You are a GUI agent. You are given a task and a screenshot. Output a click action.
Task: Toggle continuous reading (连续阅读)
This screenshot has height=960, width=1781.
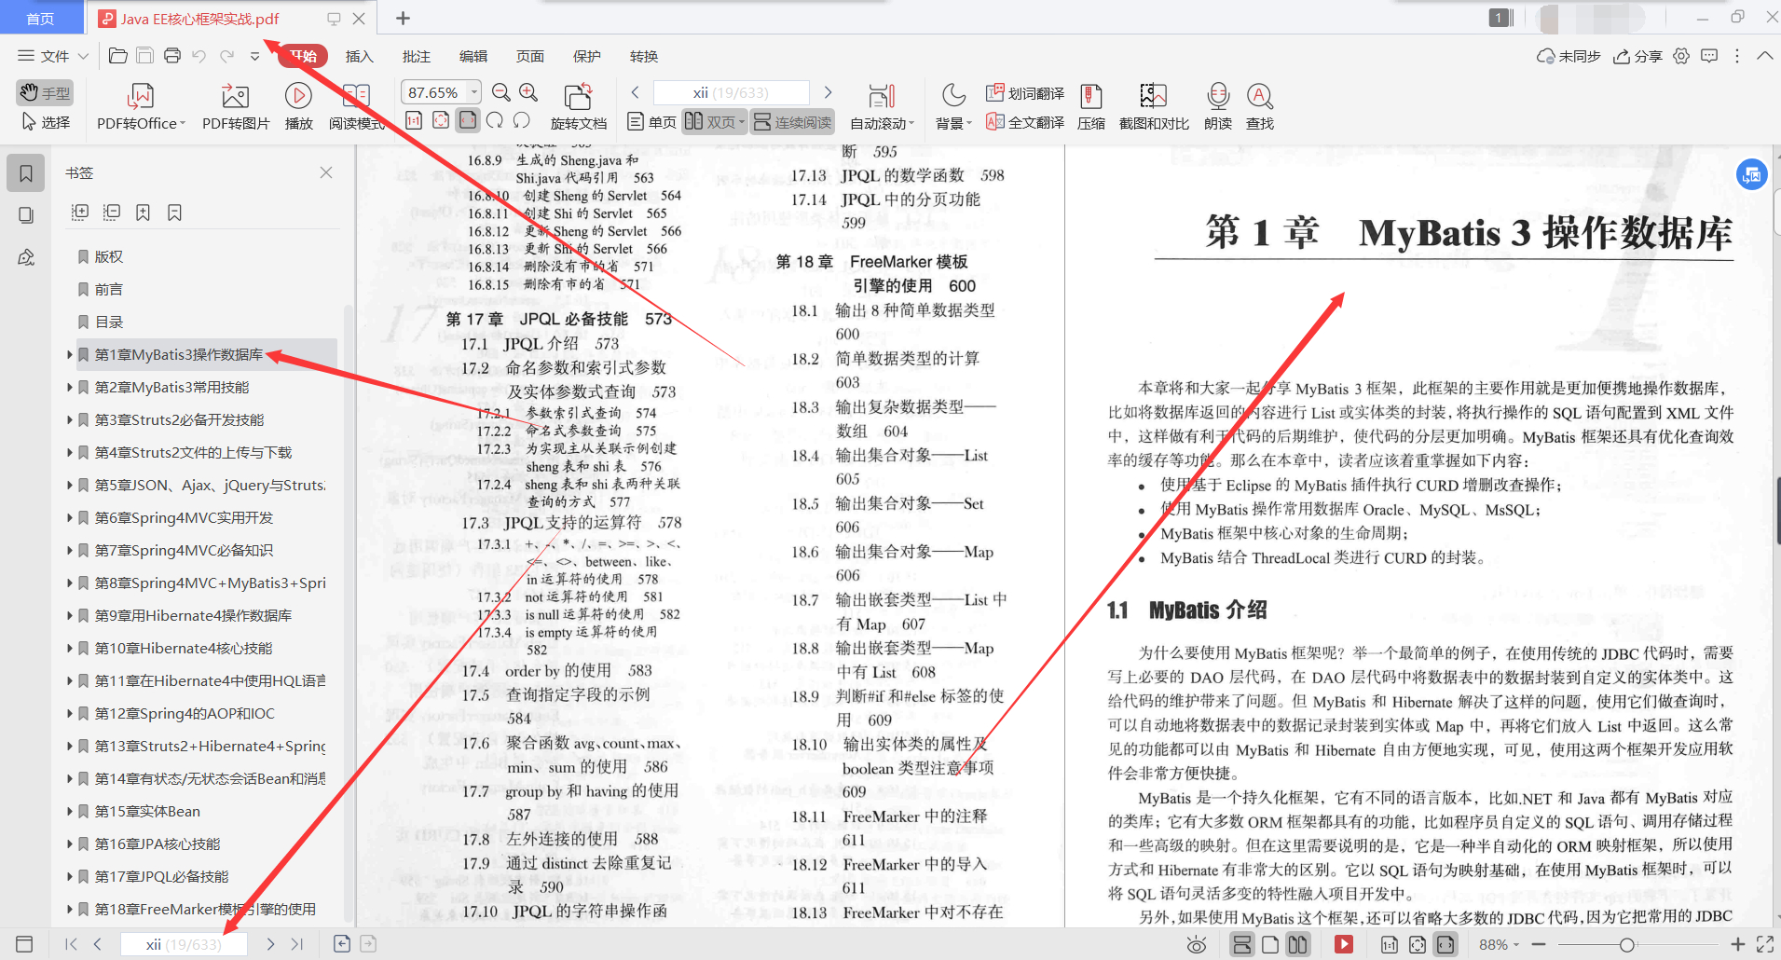click(x=792, y=122)
